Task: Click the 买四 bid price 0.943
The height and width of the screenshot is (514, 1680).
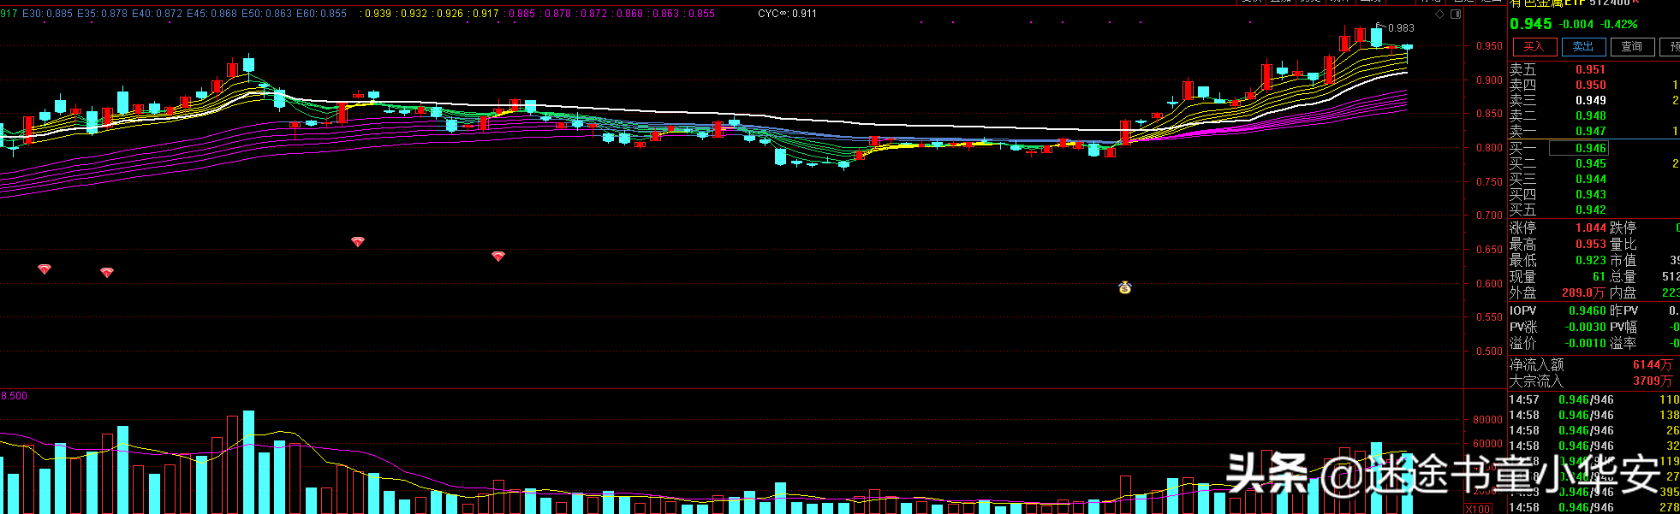Action: 1591,195
